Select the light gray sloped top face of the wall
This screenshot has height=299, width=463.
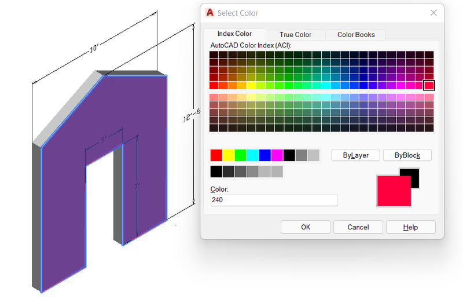68,108
